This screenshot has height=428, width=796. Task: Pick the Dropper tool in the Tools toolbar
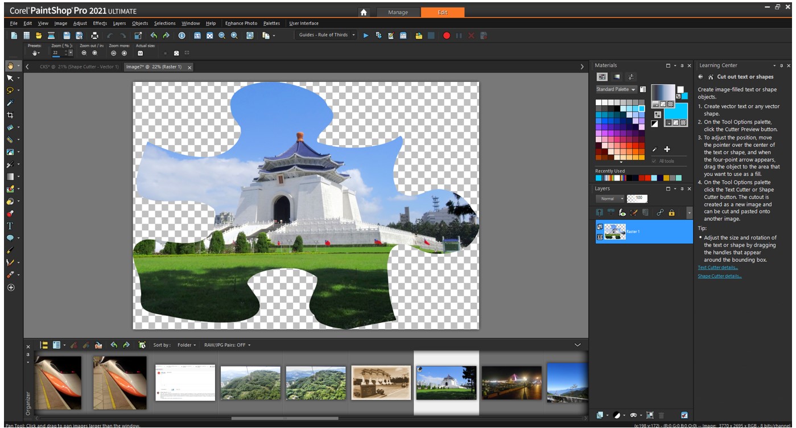click(10, 102)
